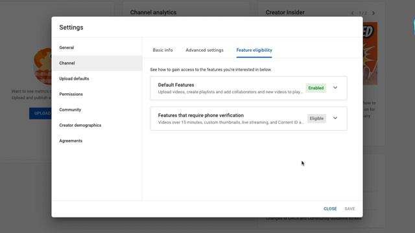This screenshot has height=233, width=415.
Task: Click the 'See how to gain access' description text
Action: point(211,69)
